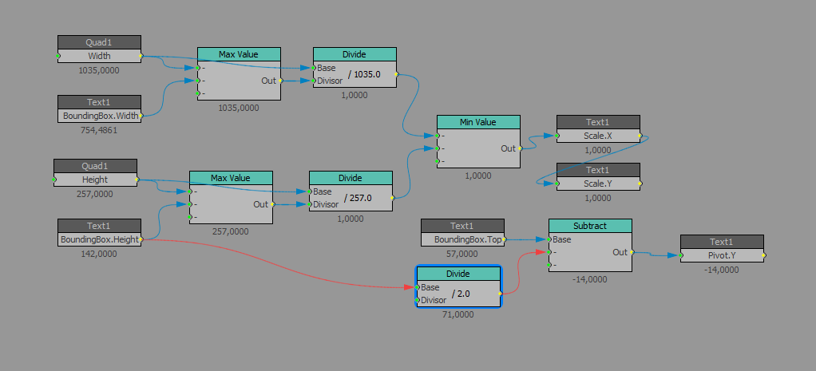
Task: Select the BoundingBox.Top property row
Action: coord(462,239)
